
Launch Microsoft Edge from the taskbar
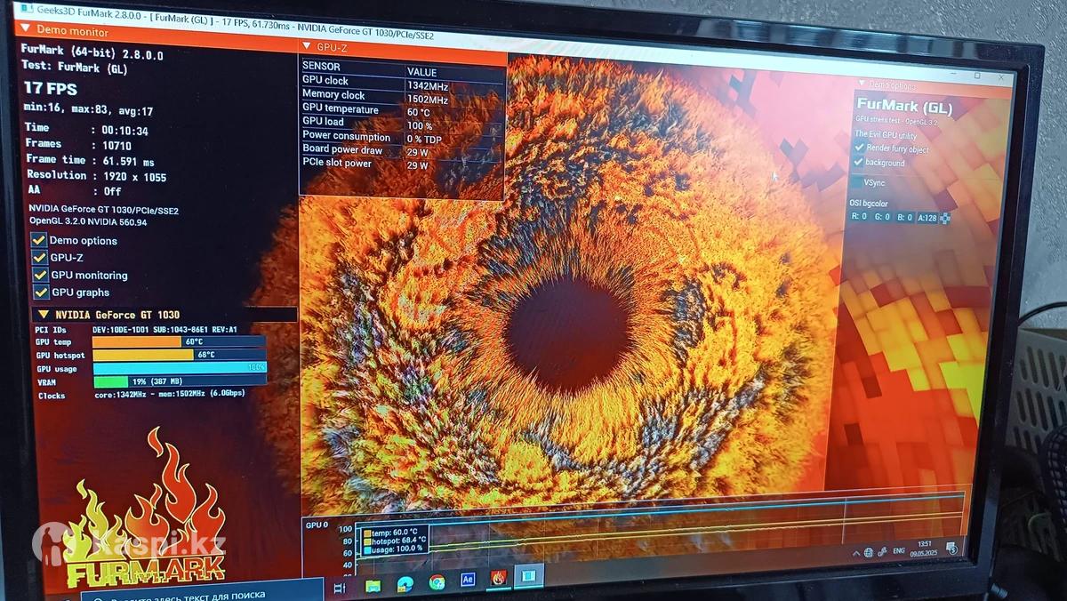pos(405,584)
